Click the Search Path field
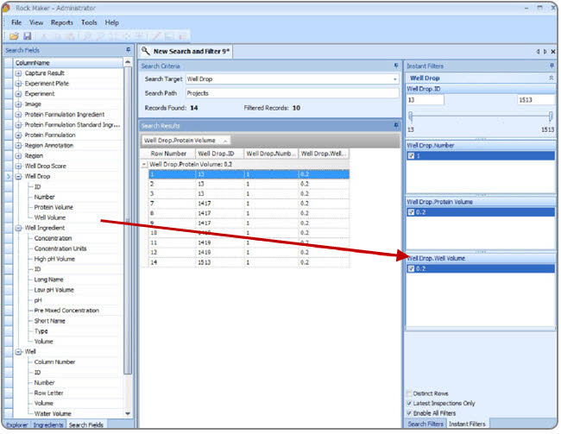561x434 pixels. (x=292, y=93)
